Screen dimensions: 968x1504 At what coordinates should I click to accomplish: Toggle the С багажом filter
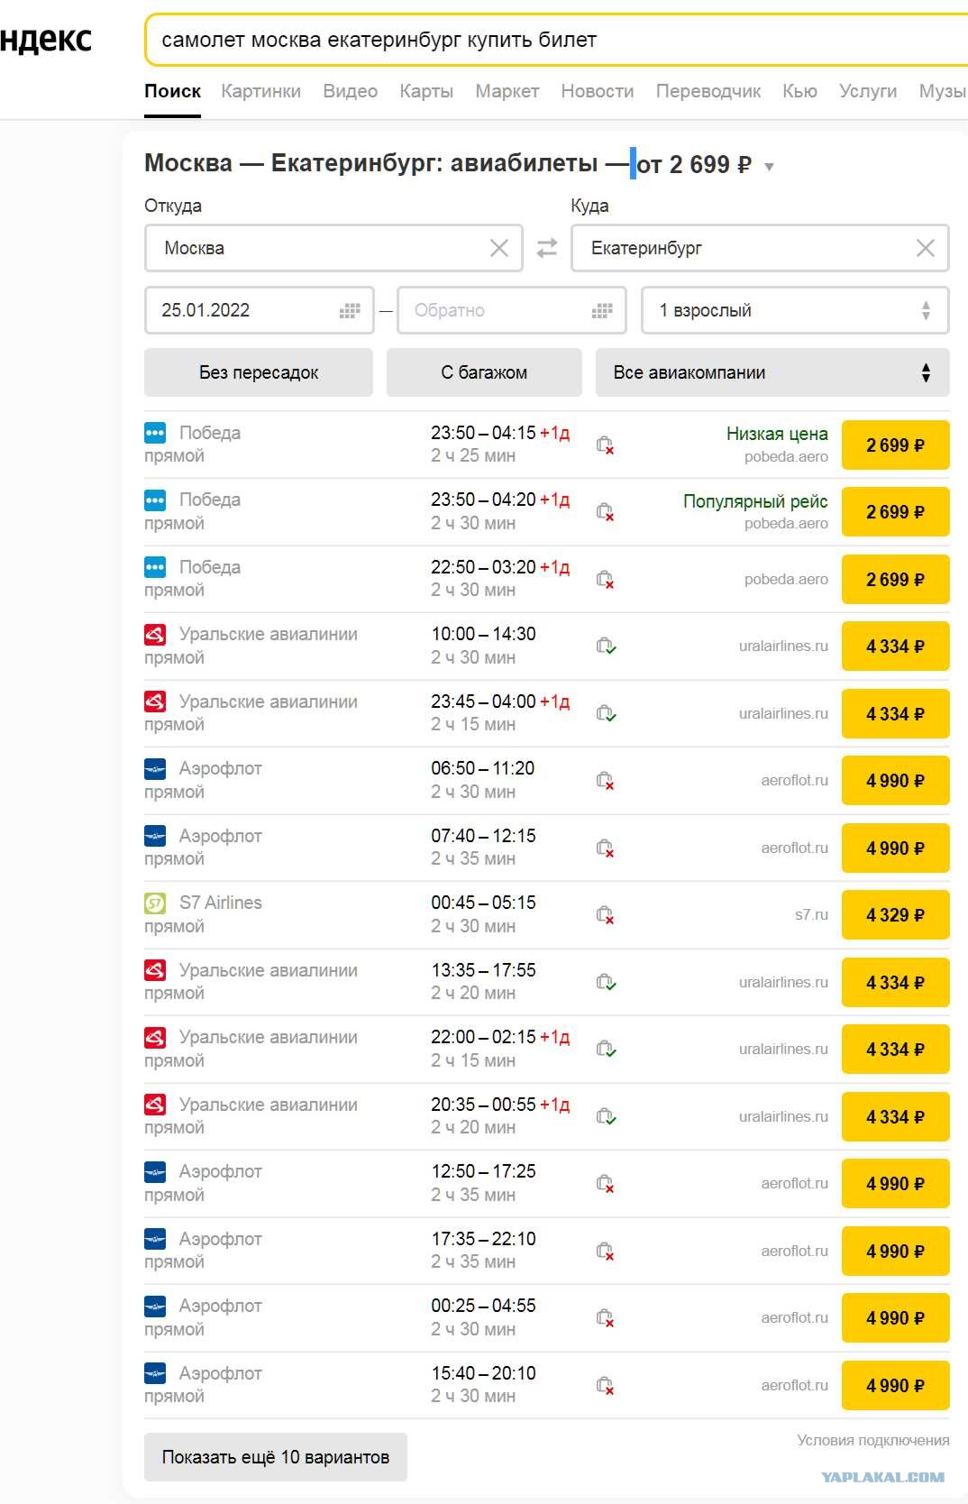pos(484,372)
